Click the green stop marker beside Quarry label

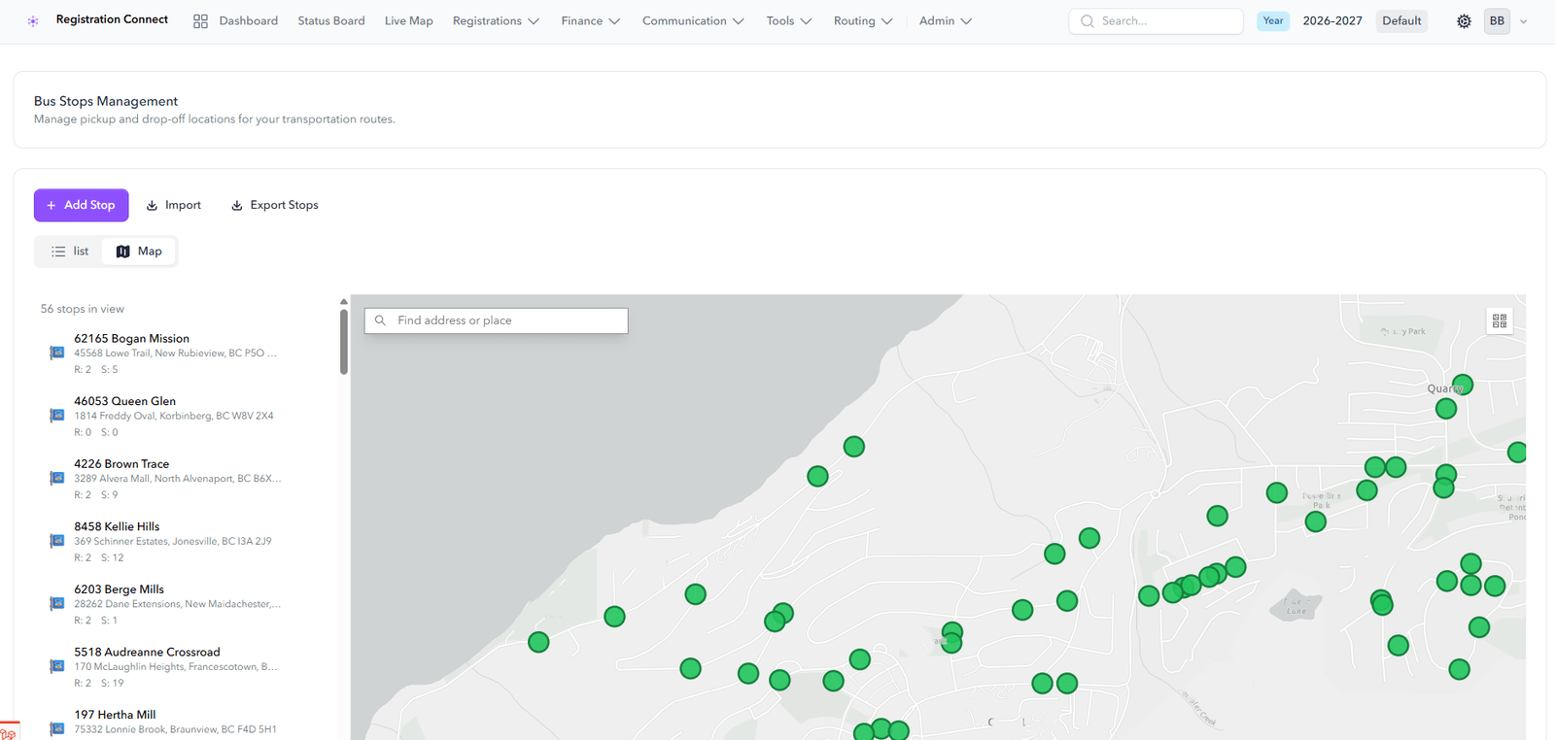tap(1463, 385)
